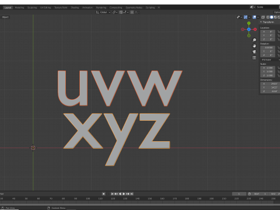Switch to the Modeling workspace tab
Image resolution: width=280 pixels, height=210 pixels.
click(19, 8)
